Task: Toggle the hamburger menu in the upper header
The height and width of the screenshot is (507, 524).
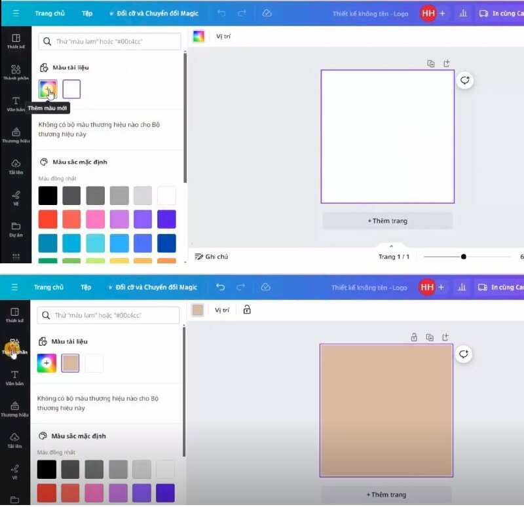Action: 15,13
